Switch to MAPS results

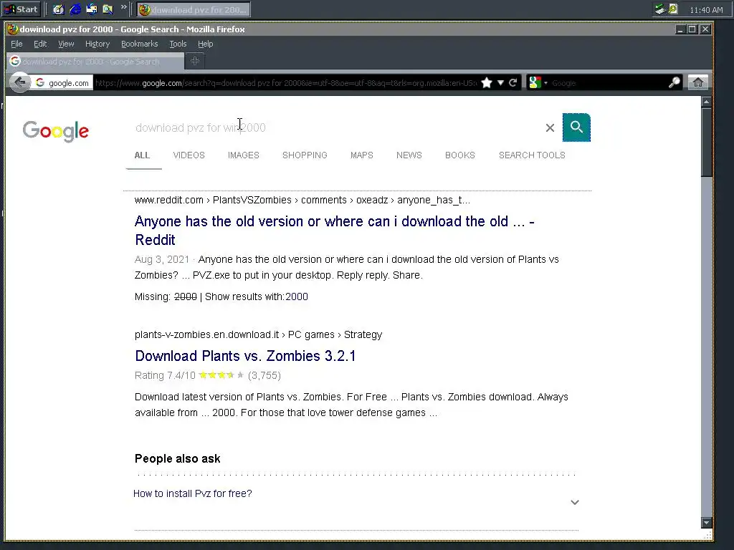(x=362, y=155)
